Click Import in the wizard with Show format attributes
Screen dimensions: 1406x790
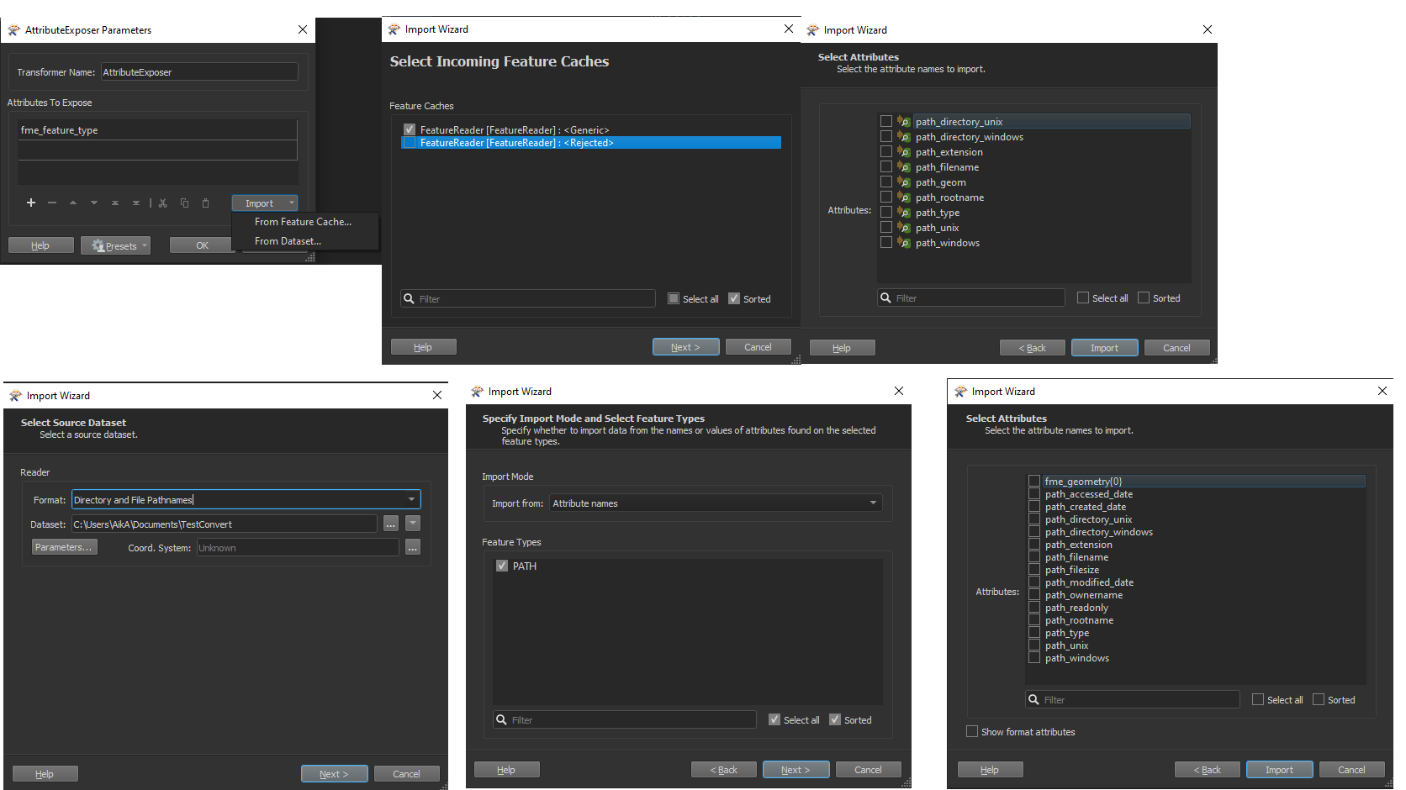(x=1280, y=770)
